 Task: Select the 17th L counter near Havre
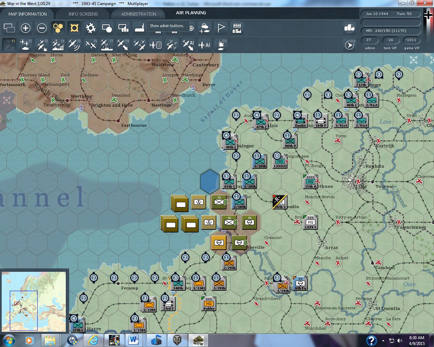click(77, 326)
